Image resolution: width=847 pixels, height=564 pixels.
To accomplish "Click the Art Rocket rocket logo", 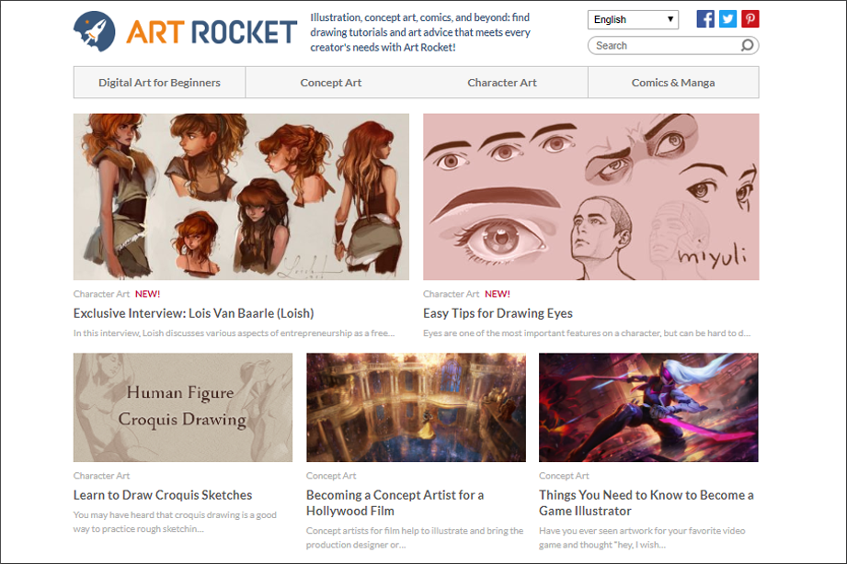I will pos(94,31).
